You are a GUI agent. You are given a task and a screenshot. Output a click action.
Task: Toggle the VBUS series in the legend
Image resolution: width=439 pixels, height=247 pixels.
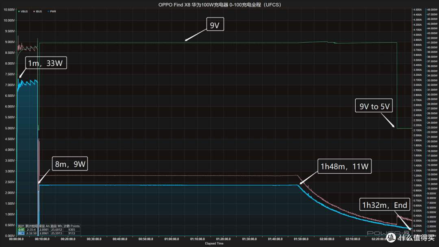[23, 11]
